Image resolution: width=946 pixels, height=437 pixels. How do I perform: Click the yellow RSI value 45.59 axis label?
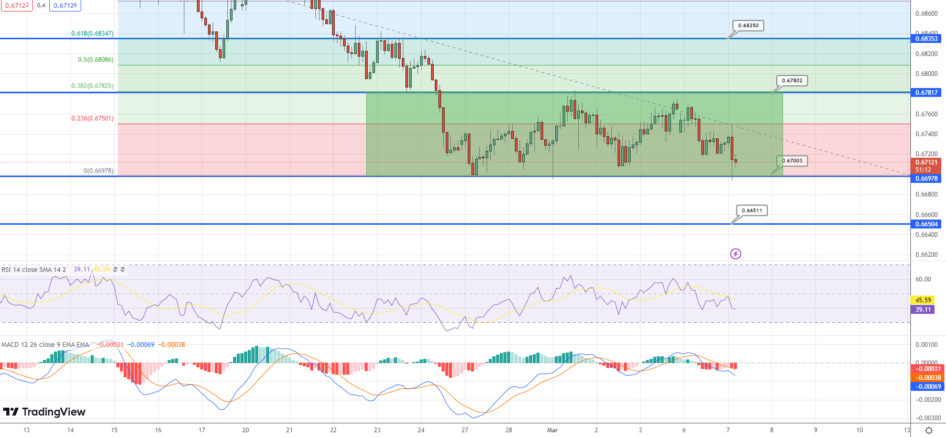pos(923,300)
